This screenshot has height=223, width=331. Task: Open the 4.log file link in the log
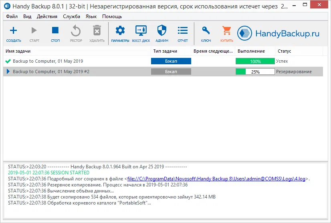point(216,179)
